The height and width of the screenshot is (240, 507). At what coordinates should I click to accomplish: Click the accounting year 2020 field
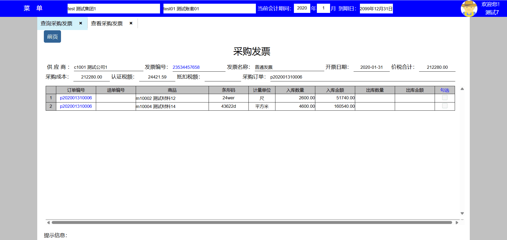click(302, 8)
